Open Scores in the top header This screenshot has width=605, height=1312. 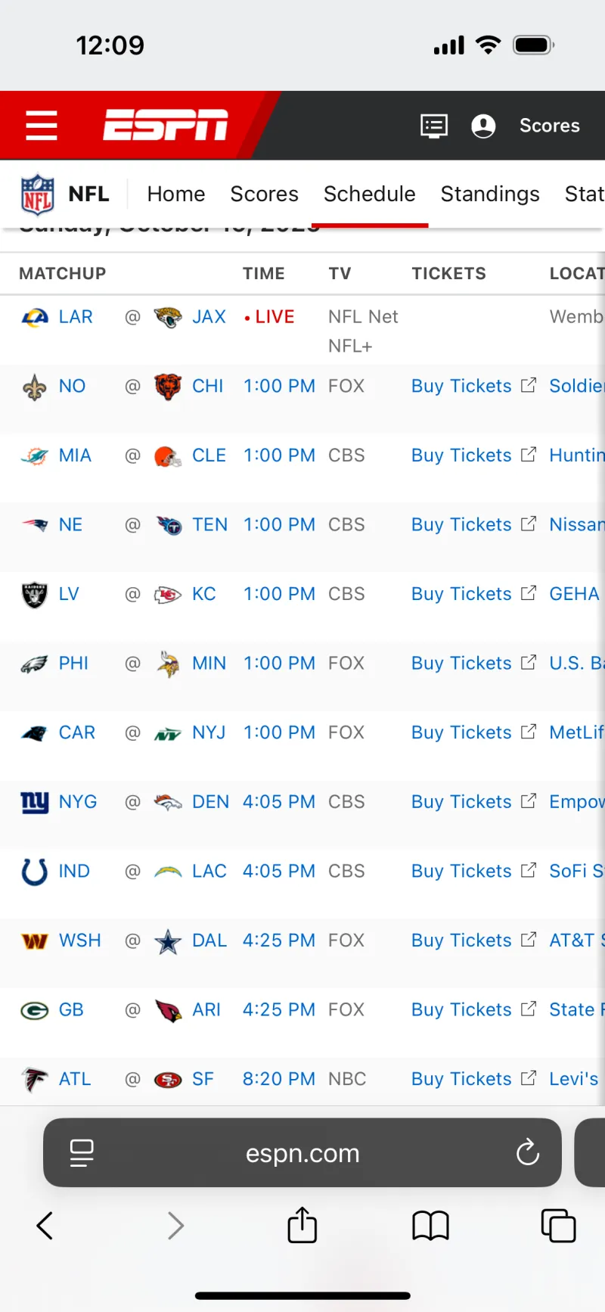pyautogui.click(x=549, y=126)
